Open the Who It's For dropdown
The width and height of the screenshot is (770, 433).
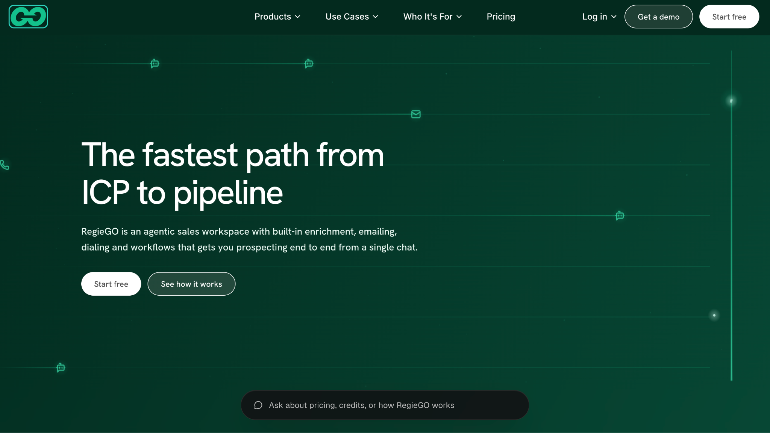click(x=432, y=17)
